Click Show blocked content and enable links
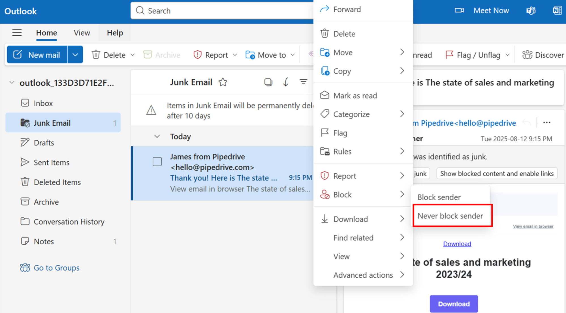 496,173
